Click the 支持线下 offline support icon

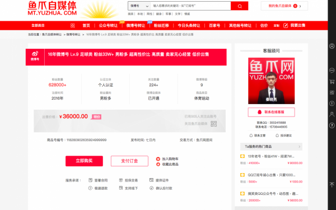pyautogui.click(x=121, y=188)
